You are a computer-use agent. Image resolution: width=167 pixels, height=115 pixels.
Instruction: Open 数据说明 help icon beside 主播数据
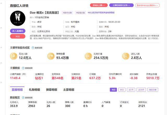pyautogui.click(x=23, y=68)
